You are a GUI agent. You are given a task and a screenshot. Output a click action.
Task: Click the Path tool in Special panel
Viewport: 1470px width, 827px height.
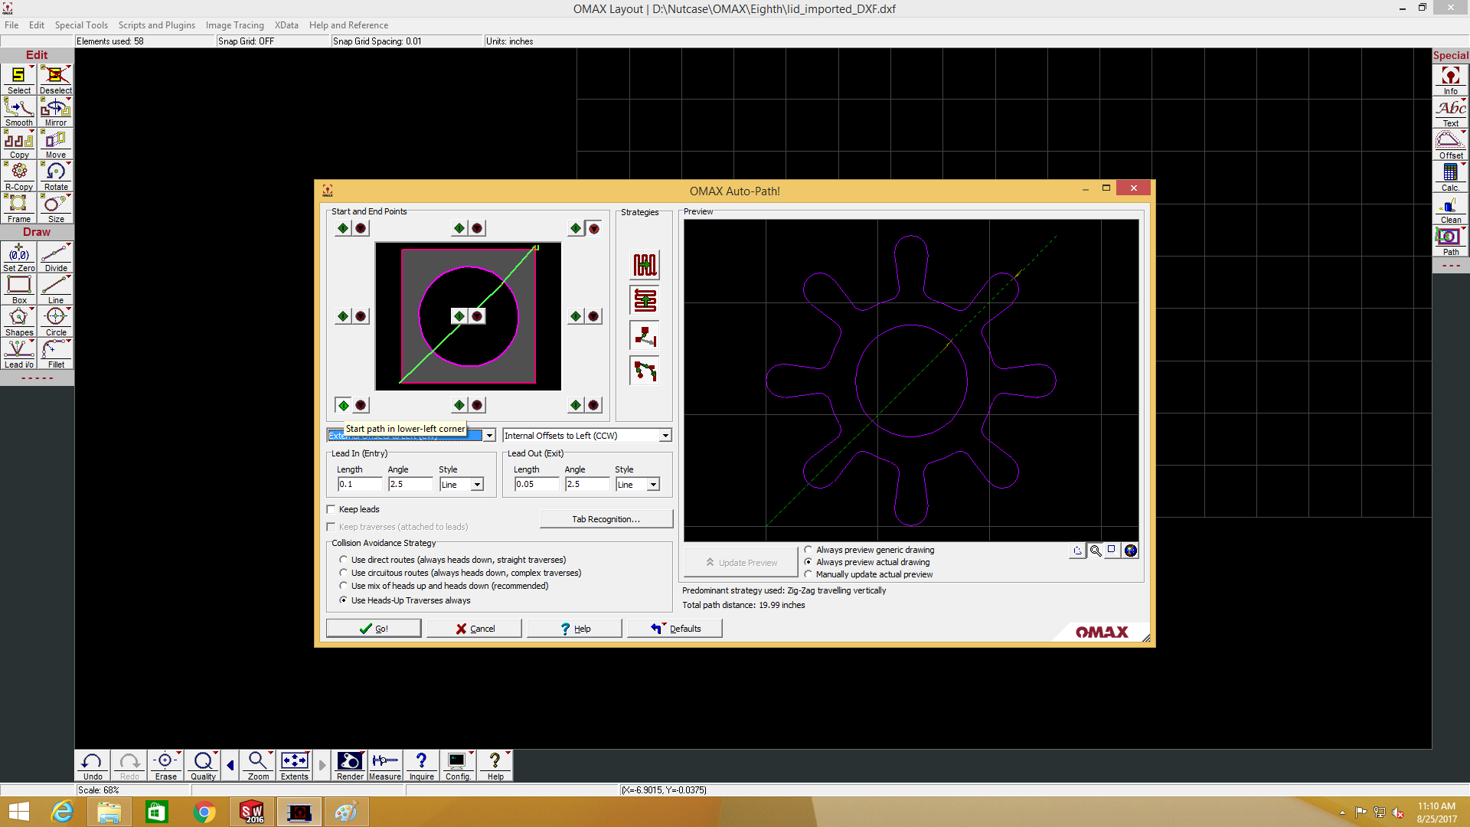point(1450,241)
